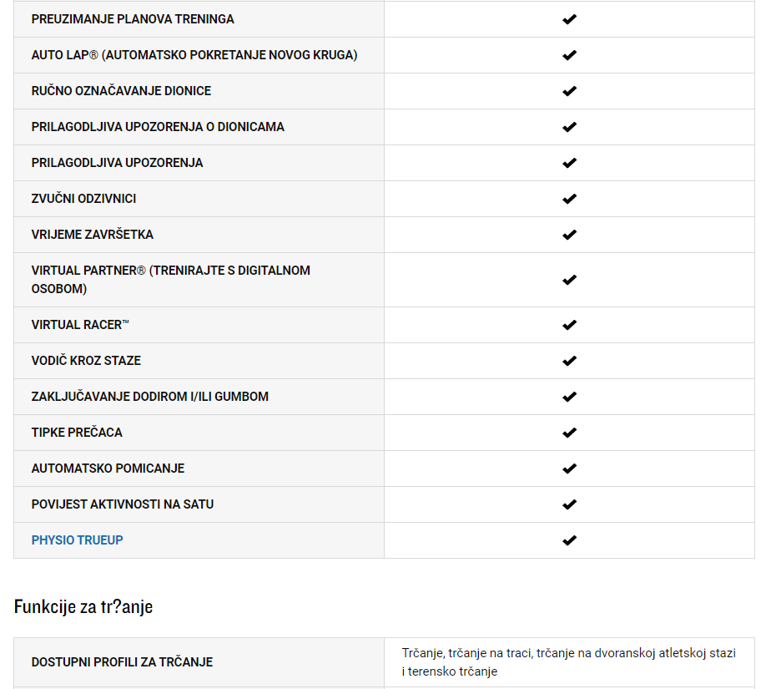
Task: Click checkmark next to Tipke prečaca
Action: point(569,433)
